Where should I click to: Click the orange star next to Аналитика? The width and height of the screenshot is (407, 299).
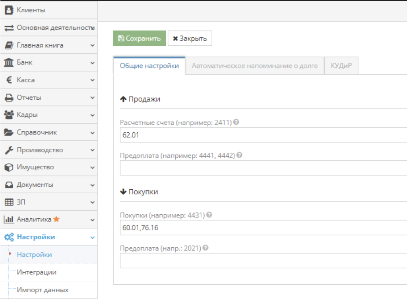click(56, 219)
